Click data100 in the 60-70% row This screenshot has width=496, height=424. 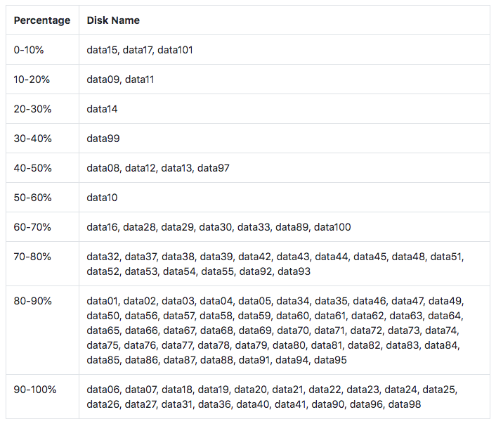[x=332, y=227]
